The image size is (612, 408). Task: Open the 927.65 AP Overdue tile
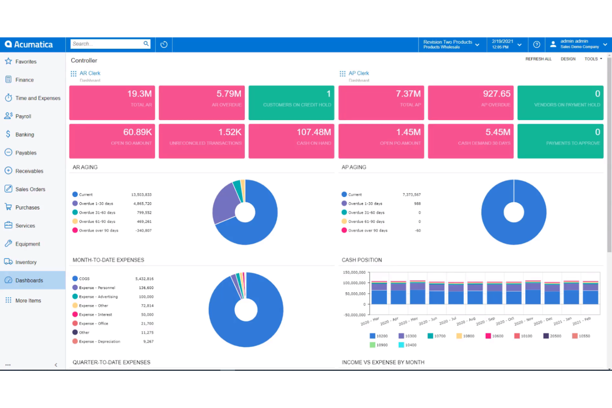pos(471,103)
